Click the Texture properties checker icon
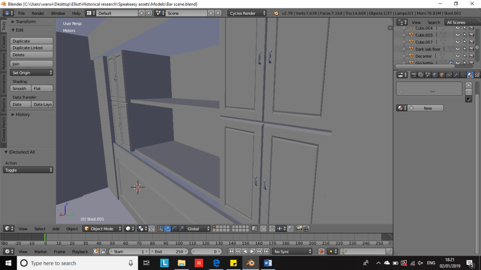The width and height of the screenshot is (481, 270). (477, 75)
